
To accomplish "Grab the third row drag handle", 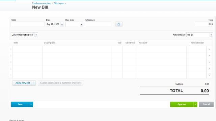I will click(x=11, y=62).
